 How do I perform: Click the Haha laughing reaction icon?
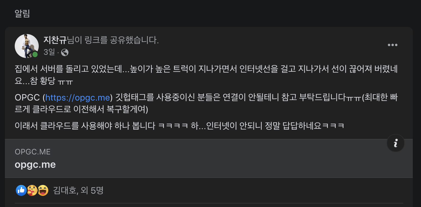(43, 190)
